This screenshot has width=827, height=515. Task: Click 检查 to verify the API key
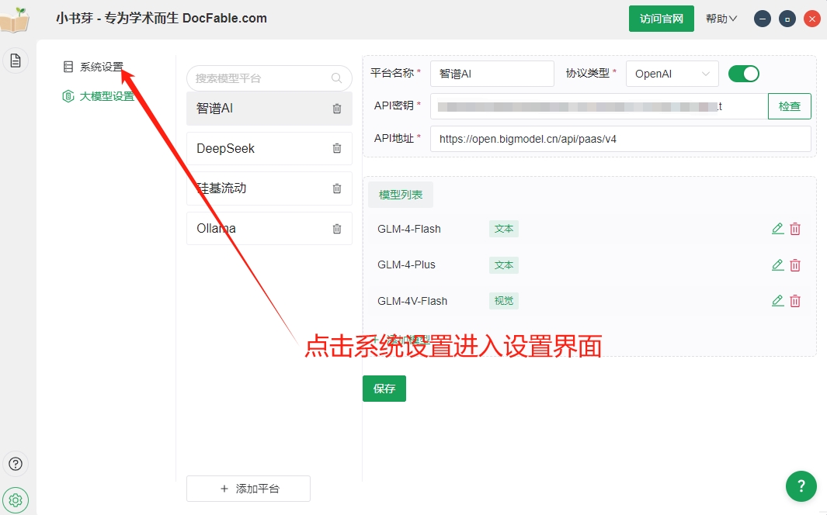(x=789, y=105)
